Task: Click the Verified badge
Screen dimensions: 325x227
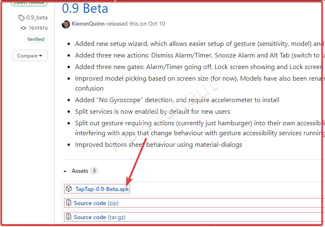Action: [36, 39]
